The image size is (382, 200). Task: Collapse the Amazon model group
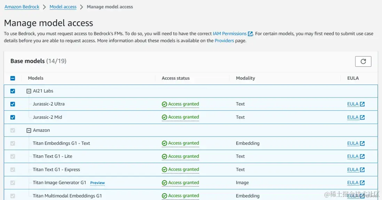[29, 130]
